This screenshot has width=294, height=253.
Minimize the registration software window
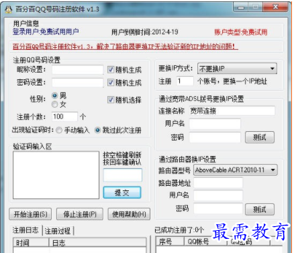pyautogui.click(x=241, y=7)
